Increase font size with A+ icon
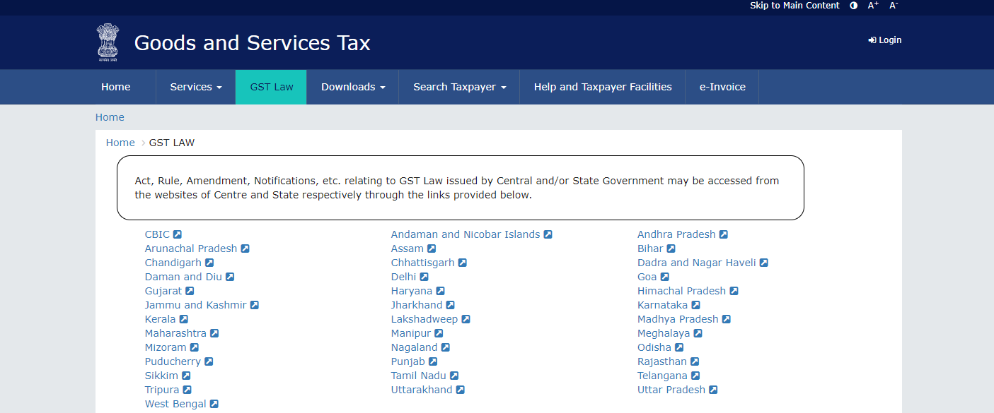994x413 pixels. [x=873, y=6]
